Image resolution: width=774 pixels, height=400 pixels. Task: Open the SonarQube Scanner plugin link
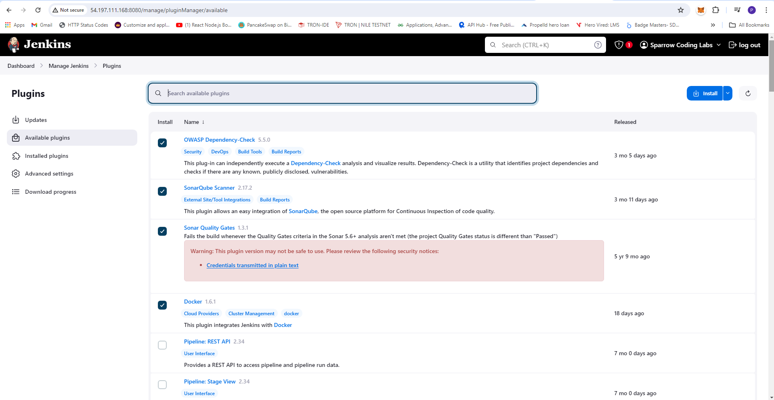pos(209,188)
